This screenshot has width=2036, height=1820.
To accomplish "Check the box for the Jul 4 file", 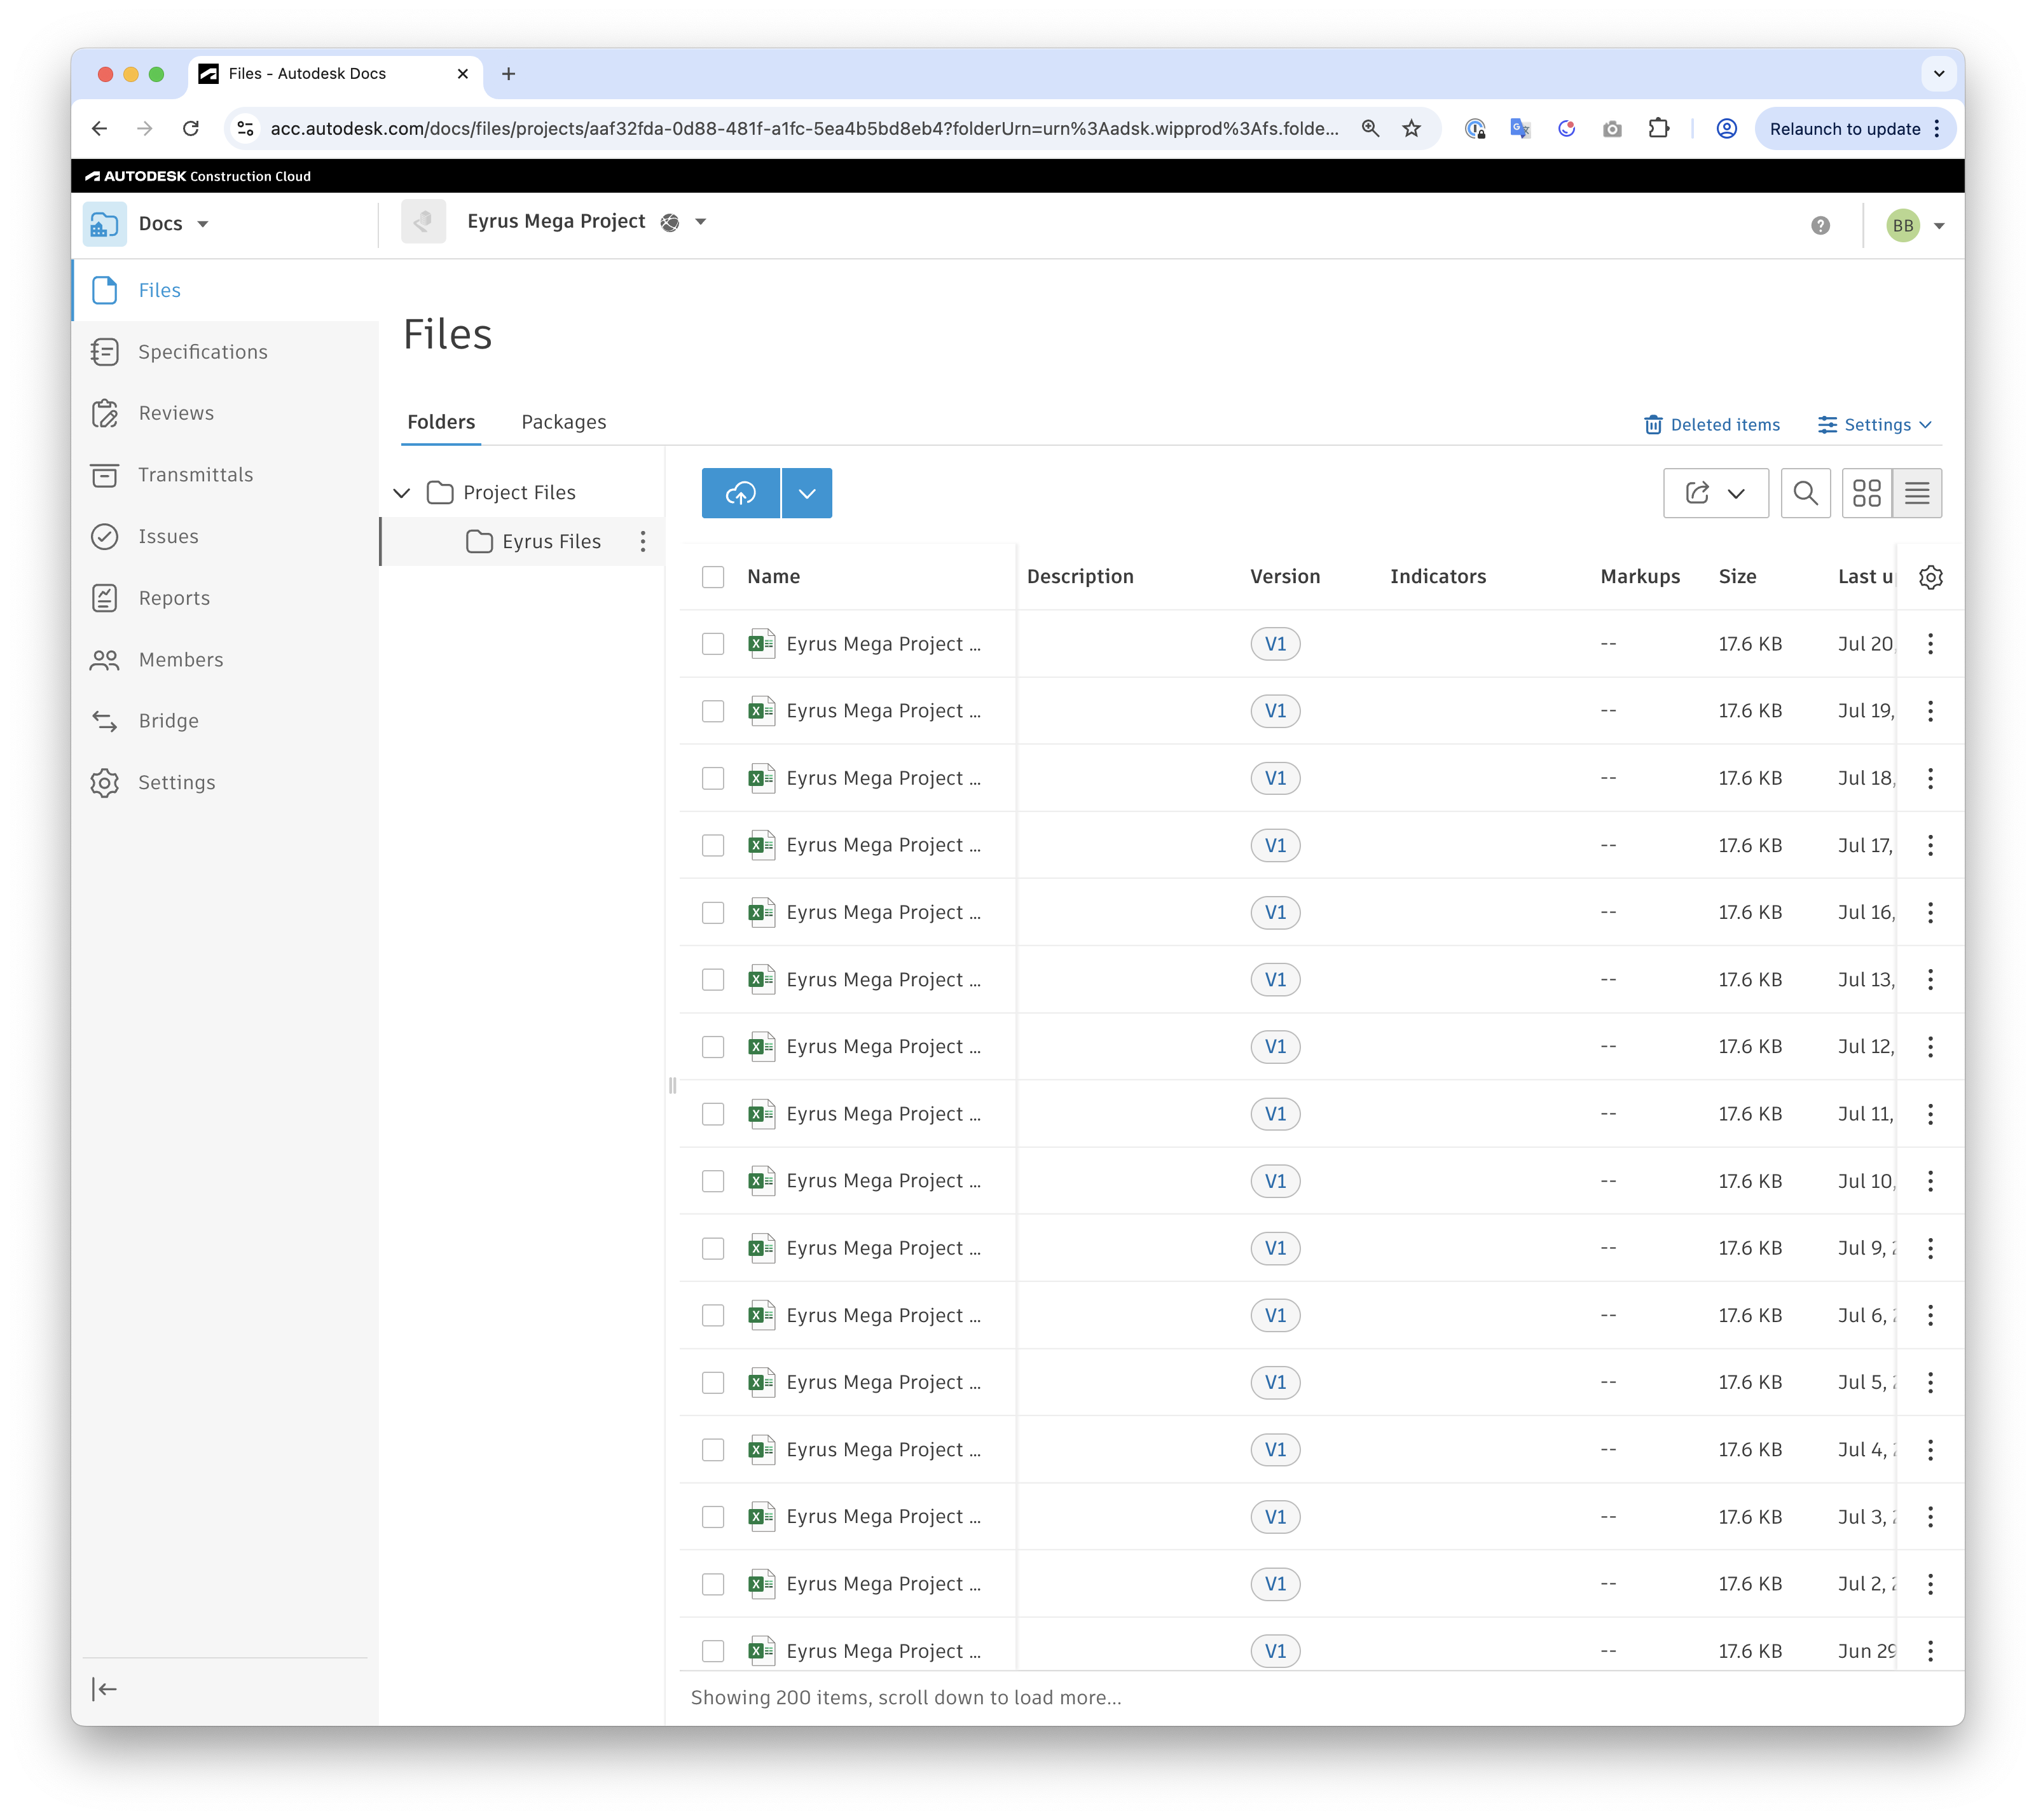I will [x=713, y=1450].
